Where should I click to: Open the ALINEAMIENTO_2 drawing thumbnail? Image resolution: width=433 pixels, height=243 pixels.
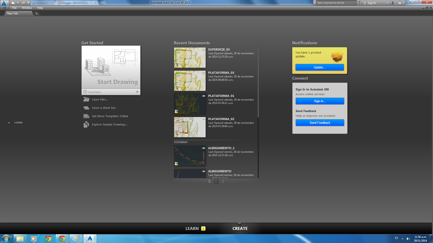pos(190,156)
